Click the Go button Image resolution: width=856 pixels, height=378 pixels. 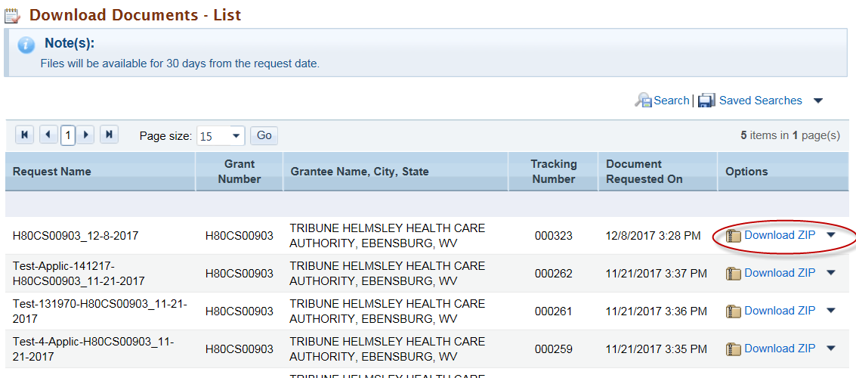click(264, 135)
